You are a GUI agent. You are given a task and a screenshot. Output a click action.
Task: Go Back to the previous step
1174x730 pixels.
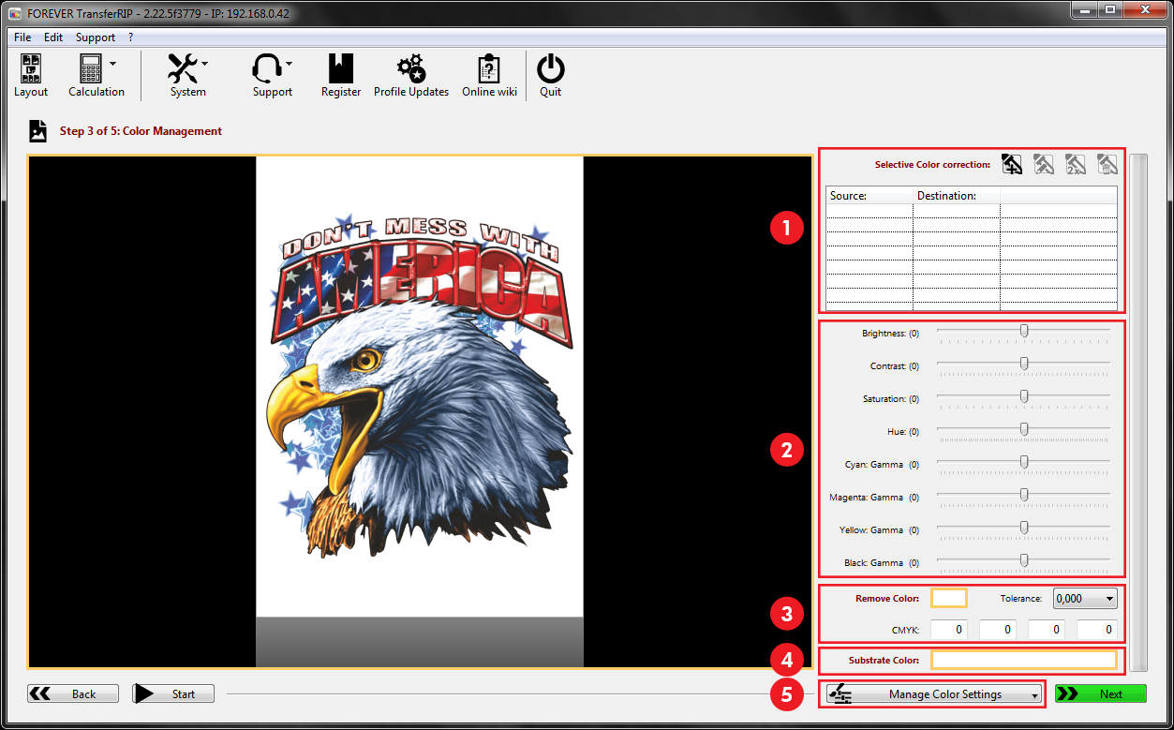(73, 693)
